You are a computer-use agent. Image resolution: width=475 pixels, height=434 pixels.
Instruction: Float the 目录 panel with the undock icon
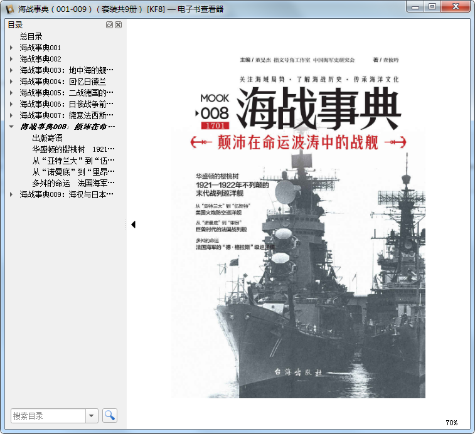[x=109, y=25]
